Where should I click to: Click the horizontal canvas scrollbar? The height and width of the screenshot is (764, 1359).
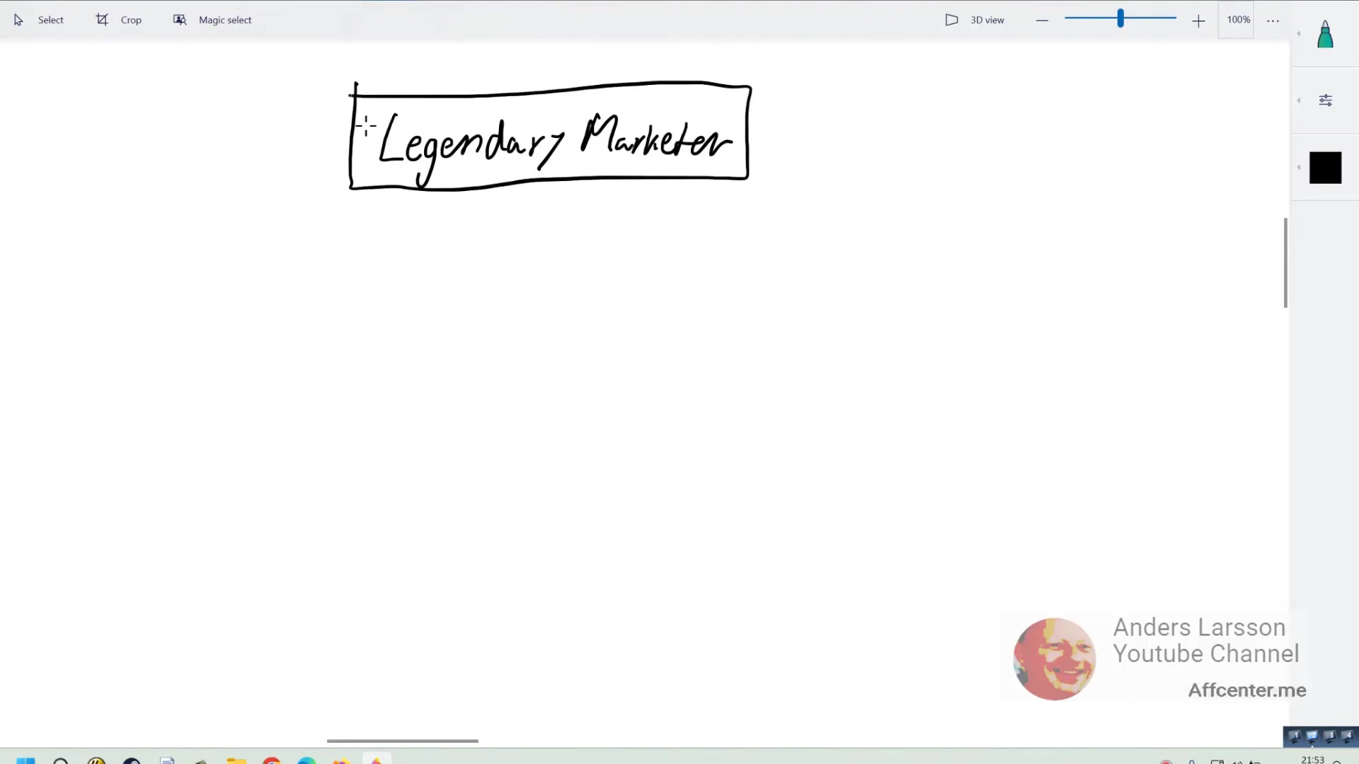402,741
